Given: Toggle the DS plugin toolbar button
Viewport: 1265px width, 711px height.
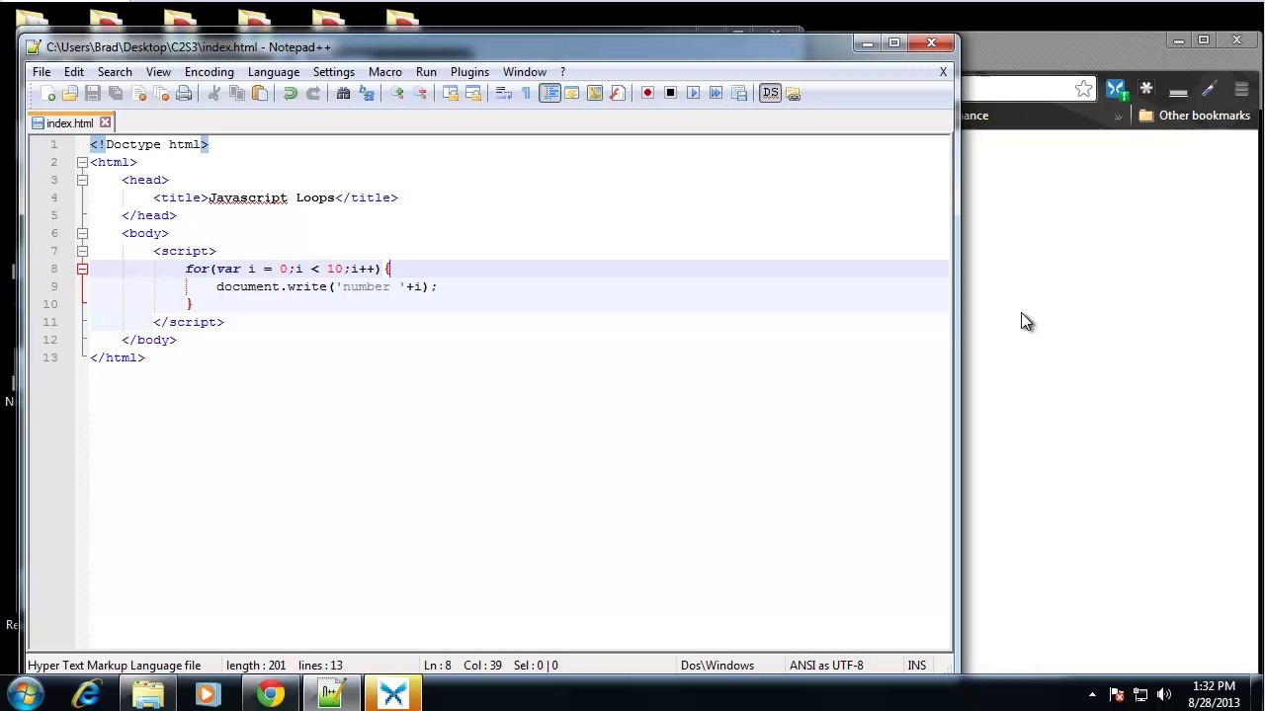Looking at the screenshot, I should (x=770, y=93).
